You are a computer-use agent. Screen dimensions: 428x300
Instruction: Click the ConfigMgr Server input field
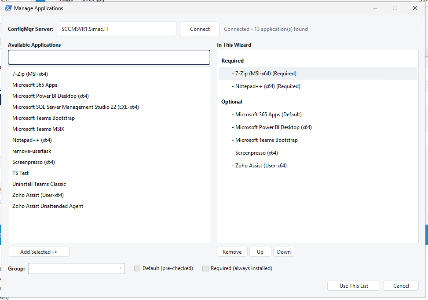tap(117, 29)
